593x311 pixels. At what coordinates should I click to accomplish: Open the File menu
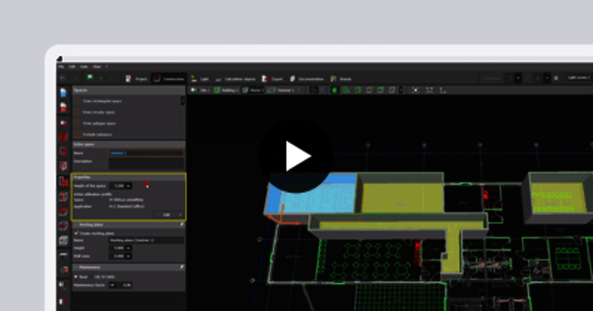point(61,67)
